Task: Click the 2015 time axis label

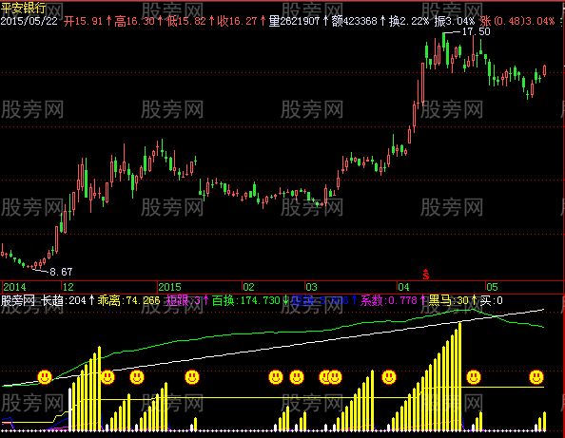Action: 169,287
